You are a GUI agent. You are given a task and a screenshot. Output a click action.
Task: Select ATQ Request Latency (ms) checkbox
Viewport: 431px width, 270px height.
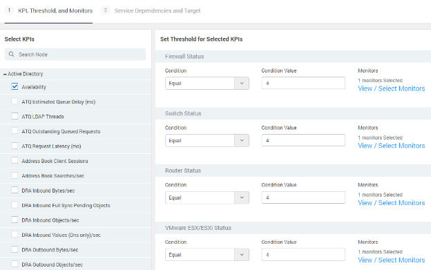click(15, 146)
